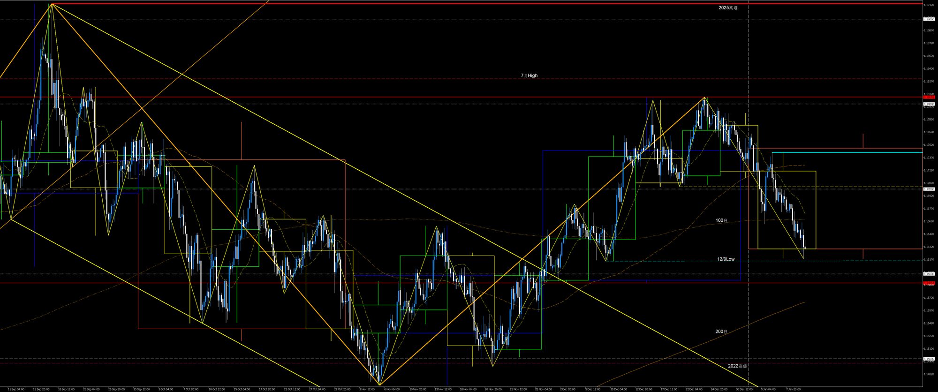This screenshot has height=392, width=938.
Task: Click the 12/9Low text label
Action: (726, 259)
